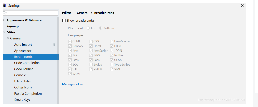The height and width of the screenshot is (107, 258).
Task: Click the General breadcrumb in the header path
Action: pyautogui.click(x=83, y=13)
